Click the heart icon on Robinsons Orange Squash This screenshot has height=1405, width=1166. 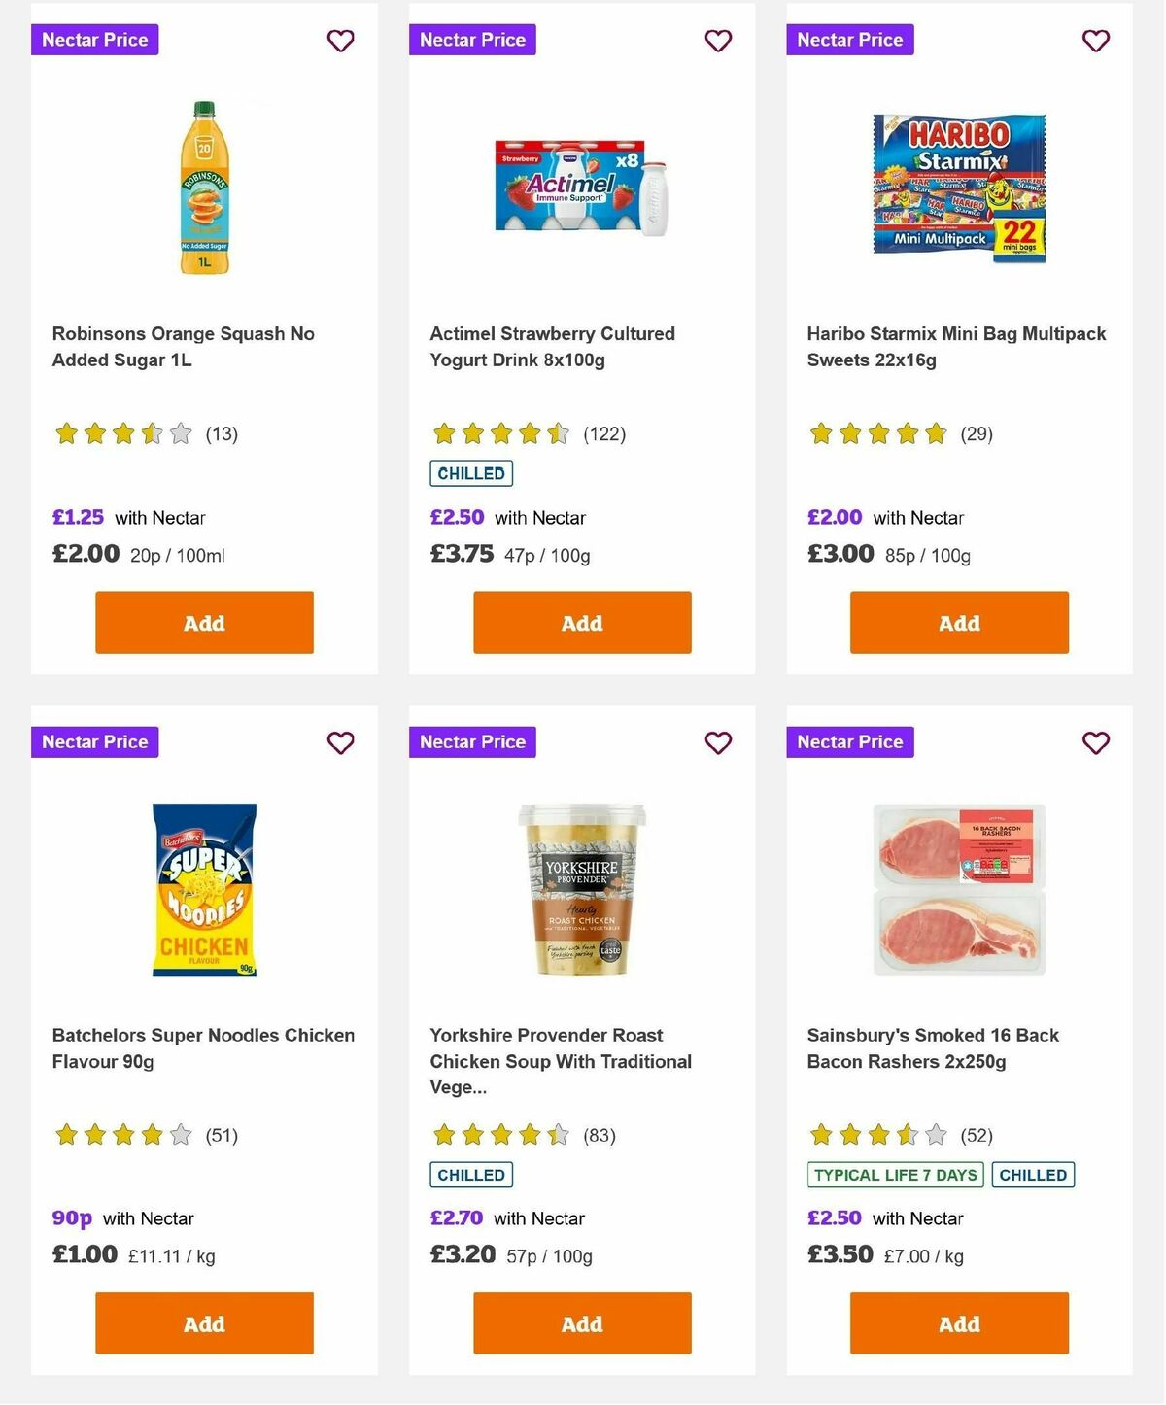(340, 41)
